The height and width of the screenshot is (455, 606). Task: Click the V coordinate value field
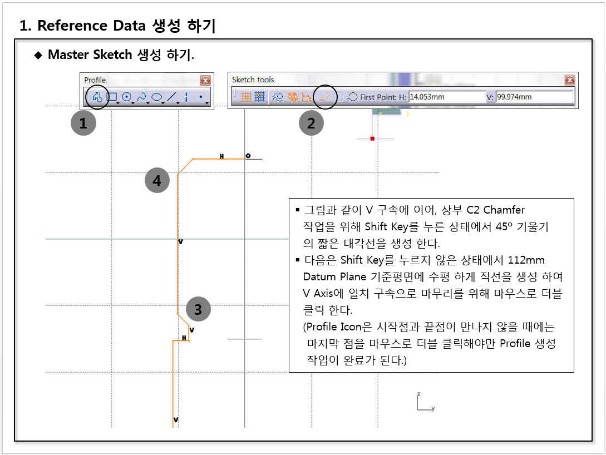point(534,97)
